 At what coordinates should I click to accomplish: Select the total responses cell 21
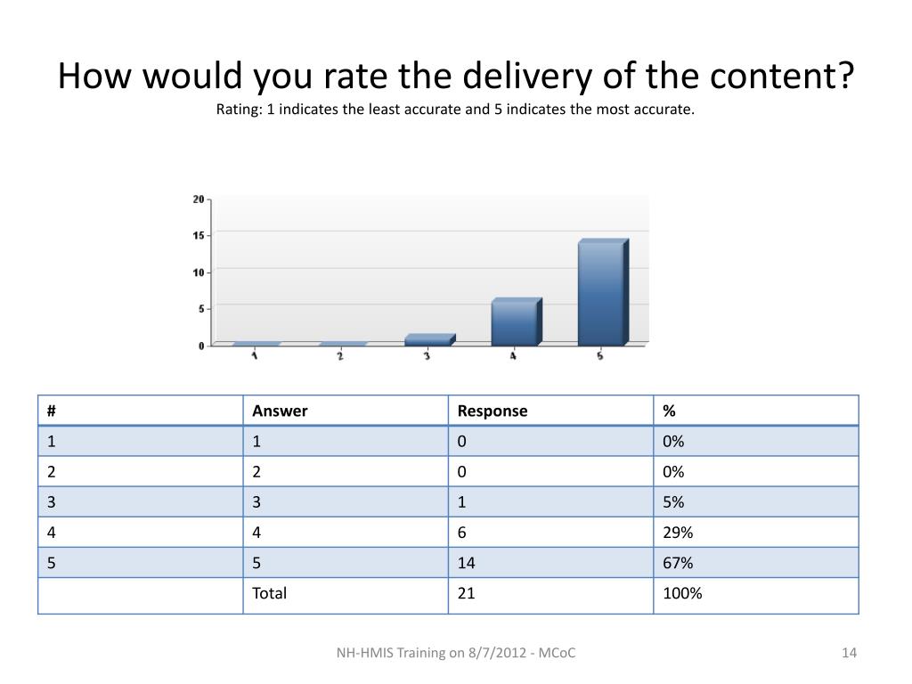point(550,596)
